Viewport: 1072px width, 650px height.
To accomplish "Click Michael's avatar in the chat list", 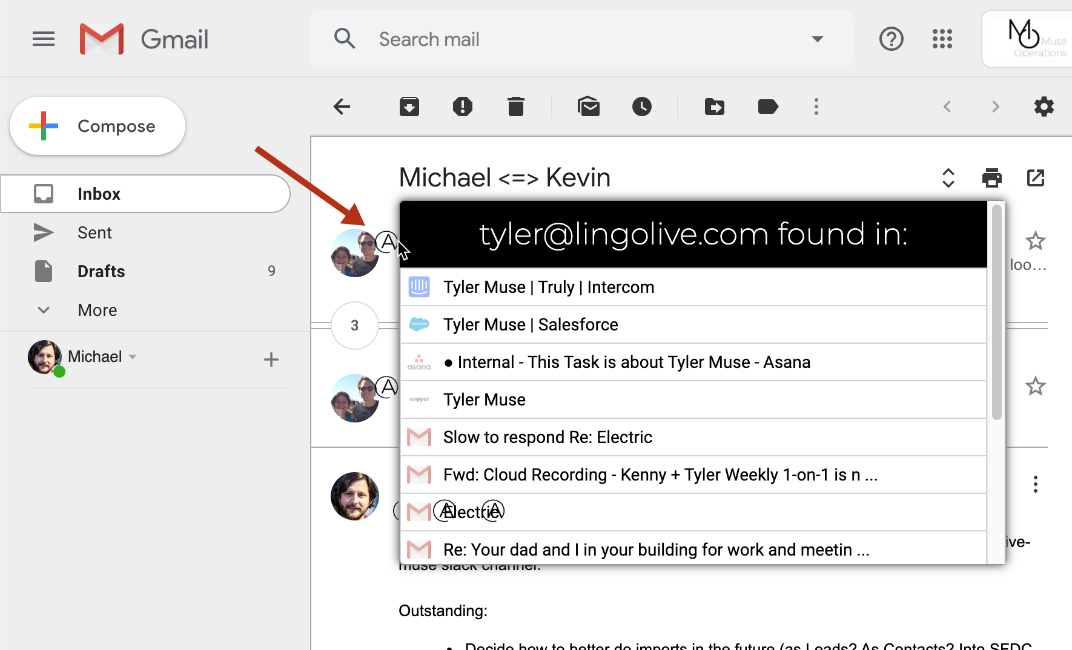I will 45,357.
